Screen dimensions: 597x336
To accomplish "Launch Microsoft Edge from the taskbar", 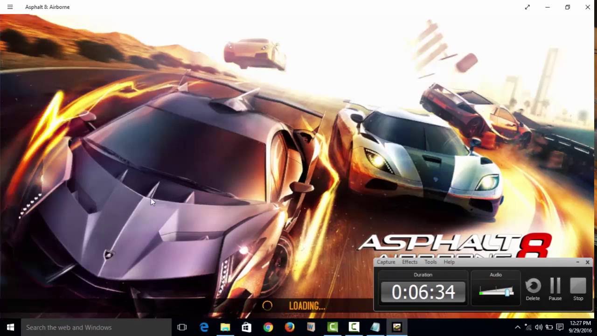I will (x=204, y=328).
